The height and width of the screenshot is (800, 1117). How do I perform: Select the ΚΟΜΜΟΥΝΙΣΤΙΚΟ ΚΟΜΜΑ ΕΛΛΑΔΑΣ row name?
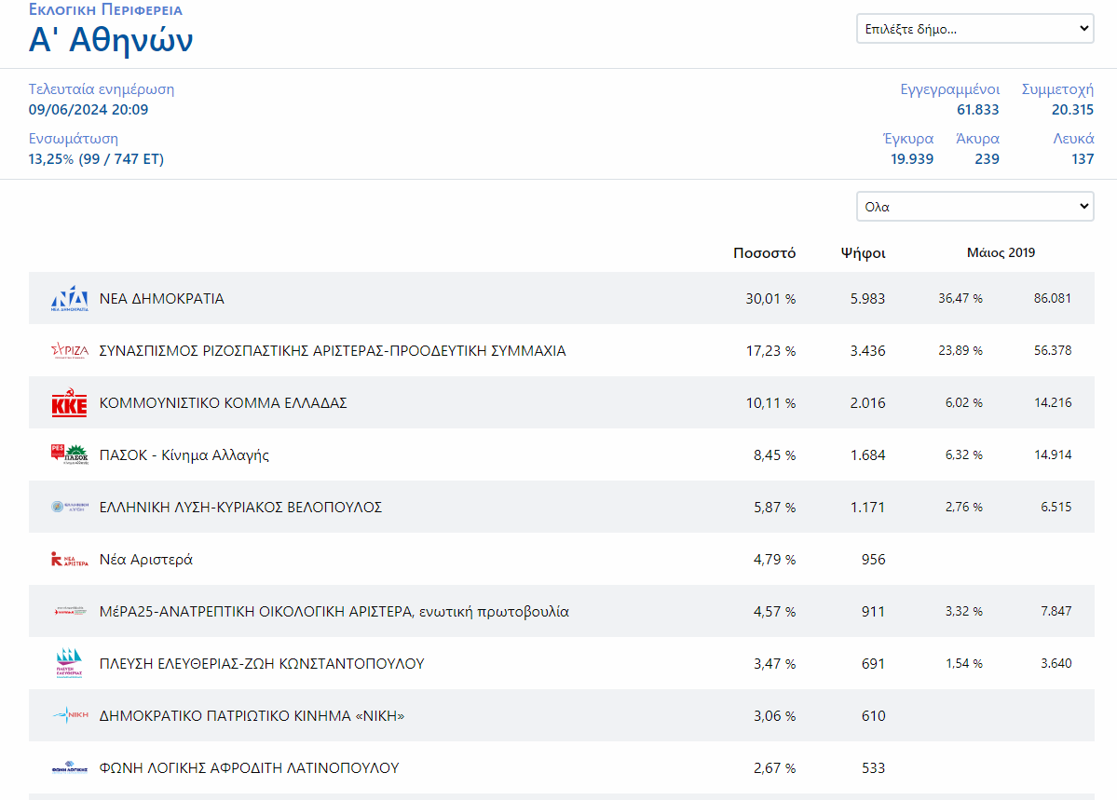[223, 403]
